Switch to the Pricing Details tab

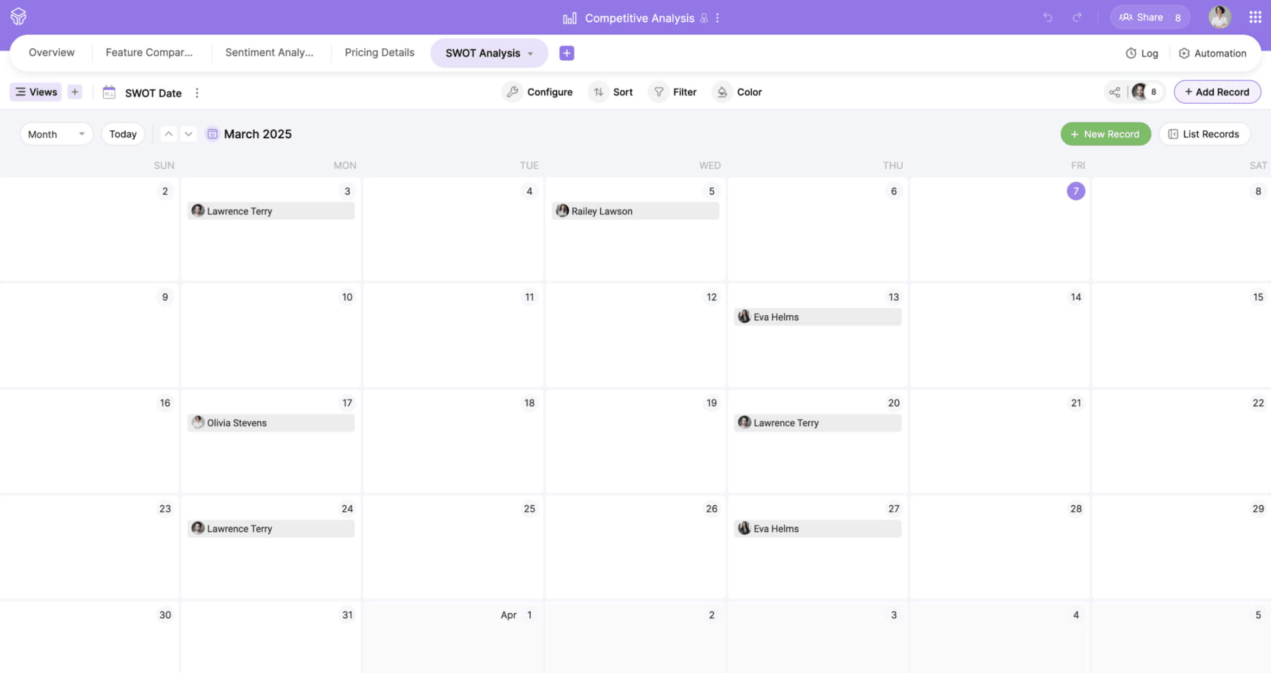(379, 53)
